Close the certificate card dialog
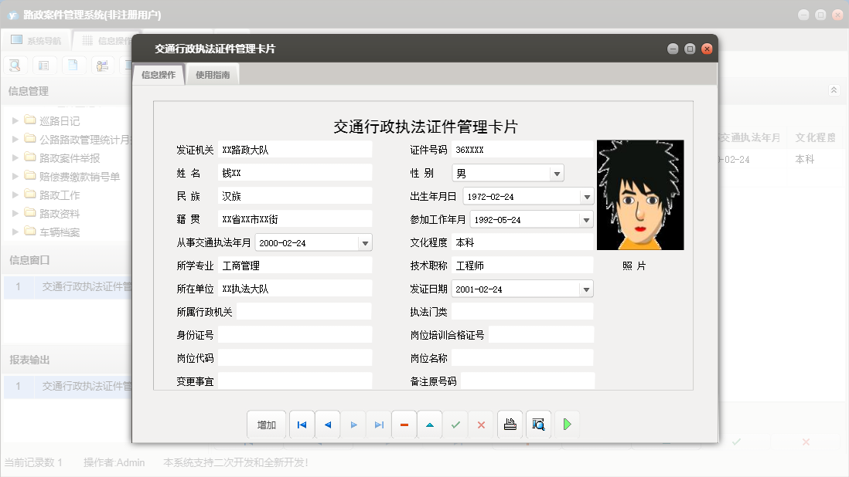The width and height of the screenshot is (849, 477). [x=707, y=49]
